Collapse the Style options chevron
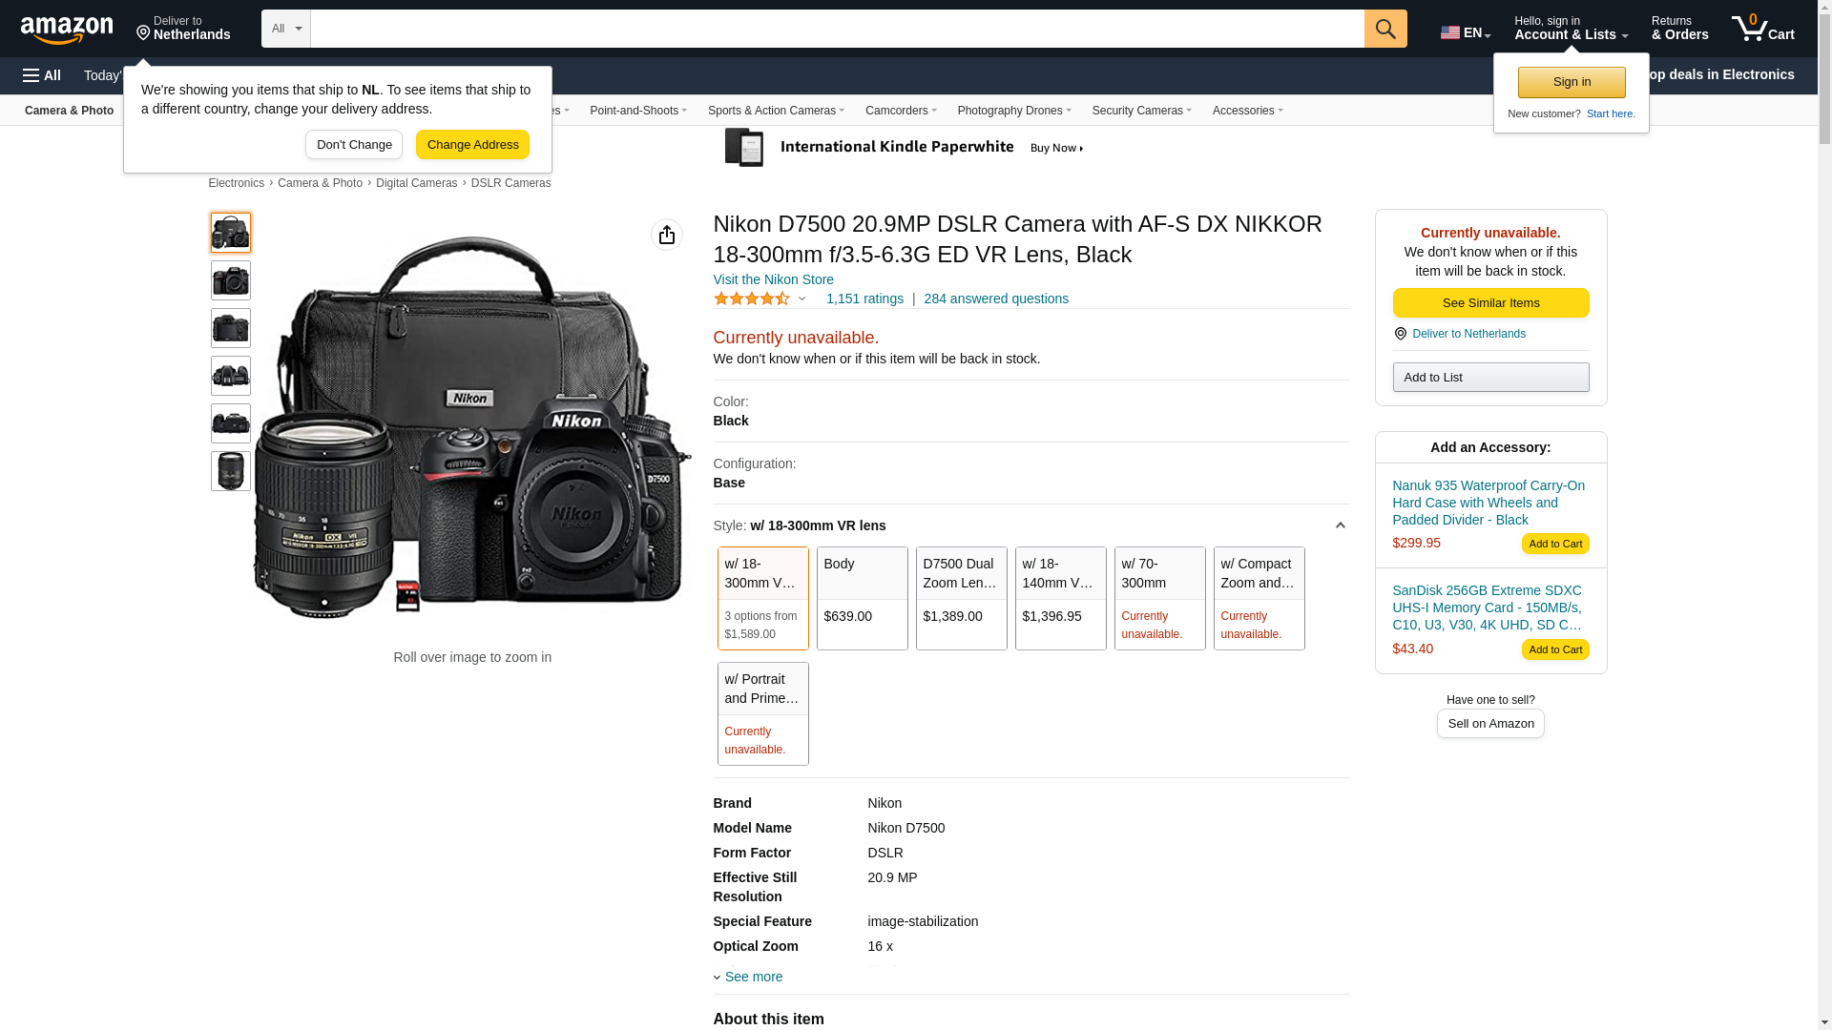 tap(1340, 525)
